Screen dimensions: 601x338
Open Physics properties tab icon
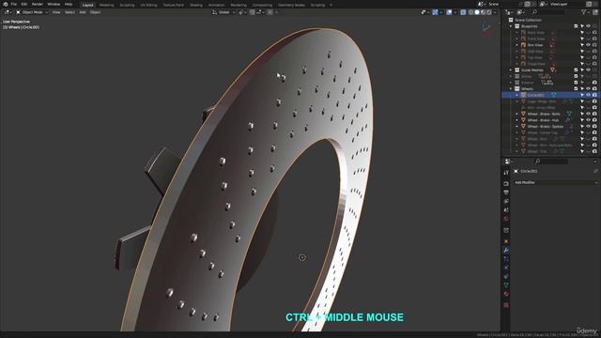[x=506, y=268]
